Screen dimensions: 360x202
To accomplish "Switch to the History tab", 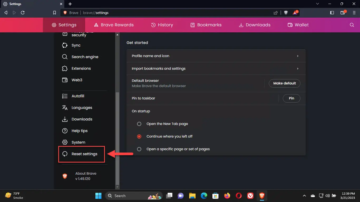I will click(162, 25).
